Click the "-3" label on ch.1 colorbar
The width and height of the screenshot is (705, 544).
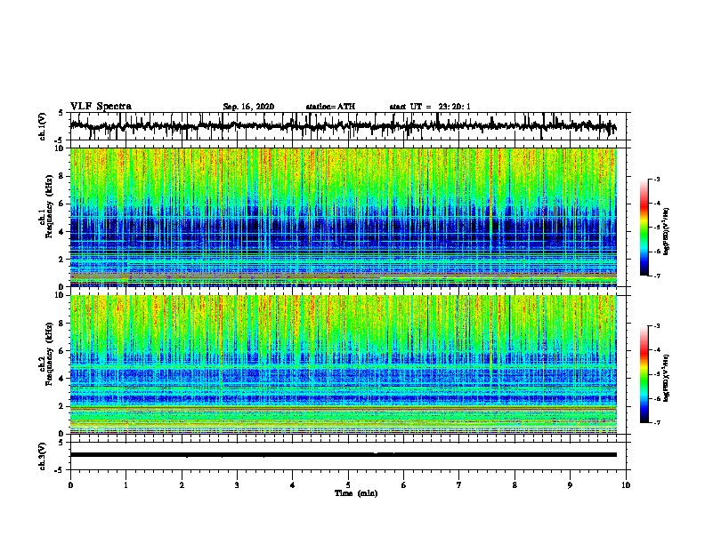657,180
